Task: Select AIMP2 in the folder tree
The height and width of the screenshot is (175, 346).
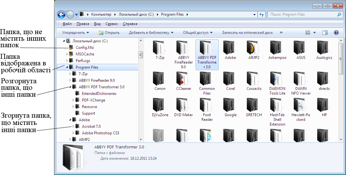Action: tap(84, 140)
